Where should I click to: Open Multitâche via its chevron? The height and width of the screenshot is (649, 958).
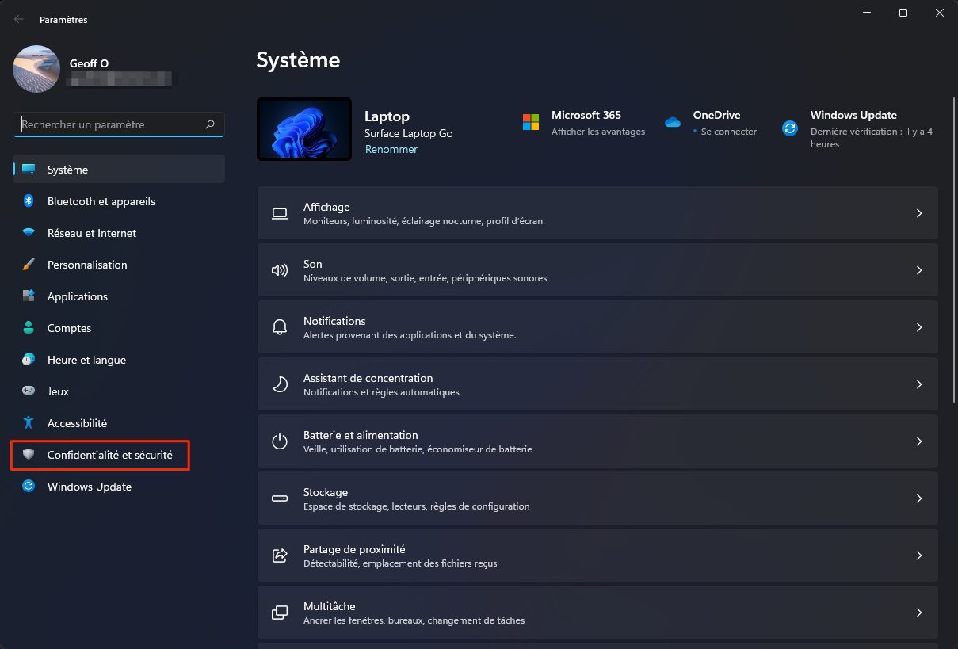tap(919, 613)
